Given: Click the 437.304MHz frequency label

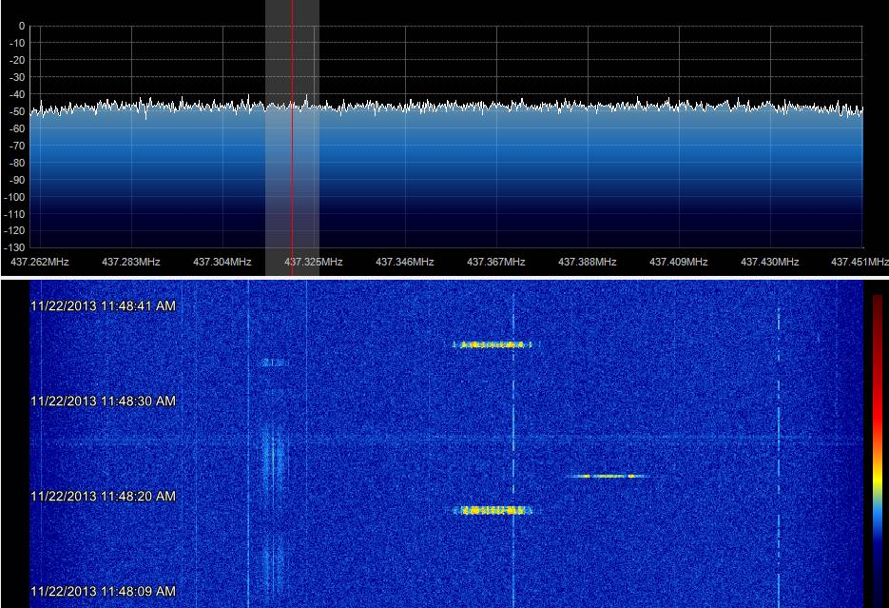Looking at the screenshot, I should click(222, 262).
